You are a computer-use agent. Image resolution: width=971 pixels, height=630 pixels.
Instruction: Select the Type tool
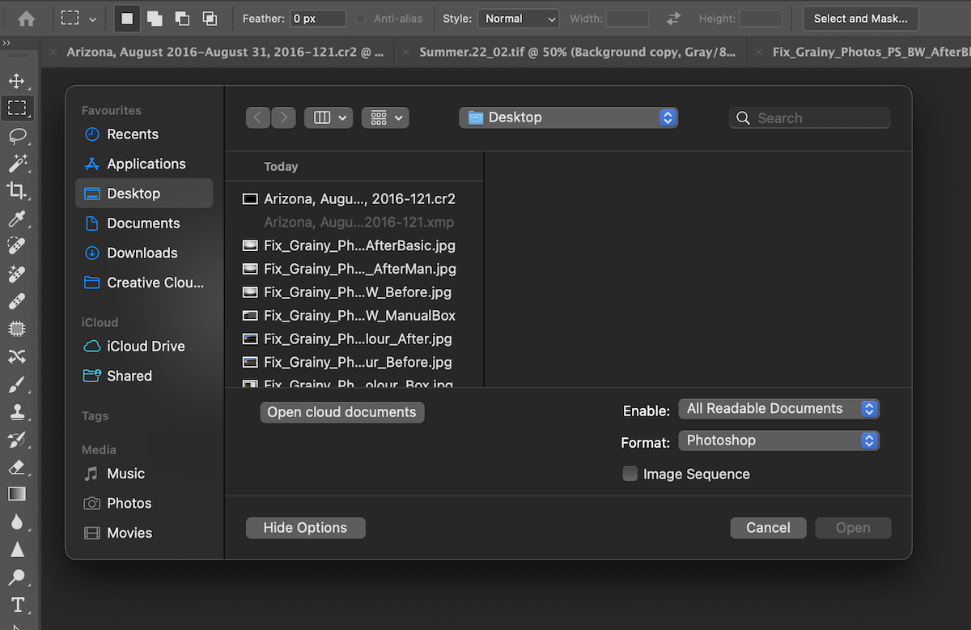coord(18,604)
